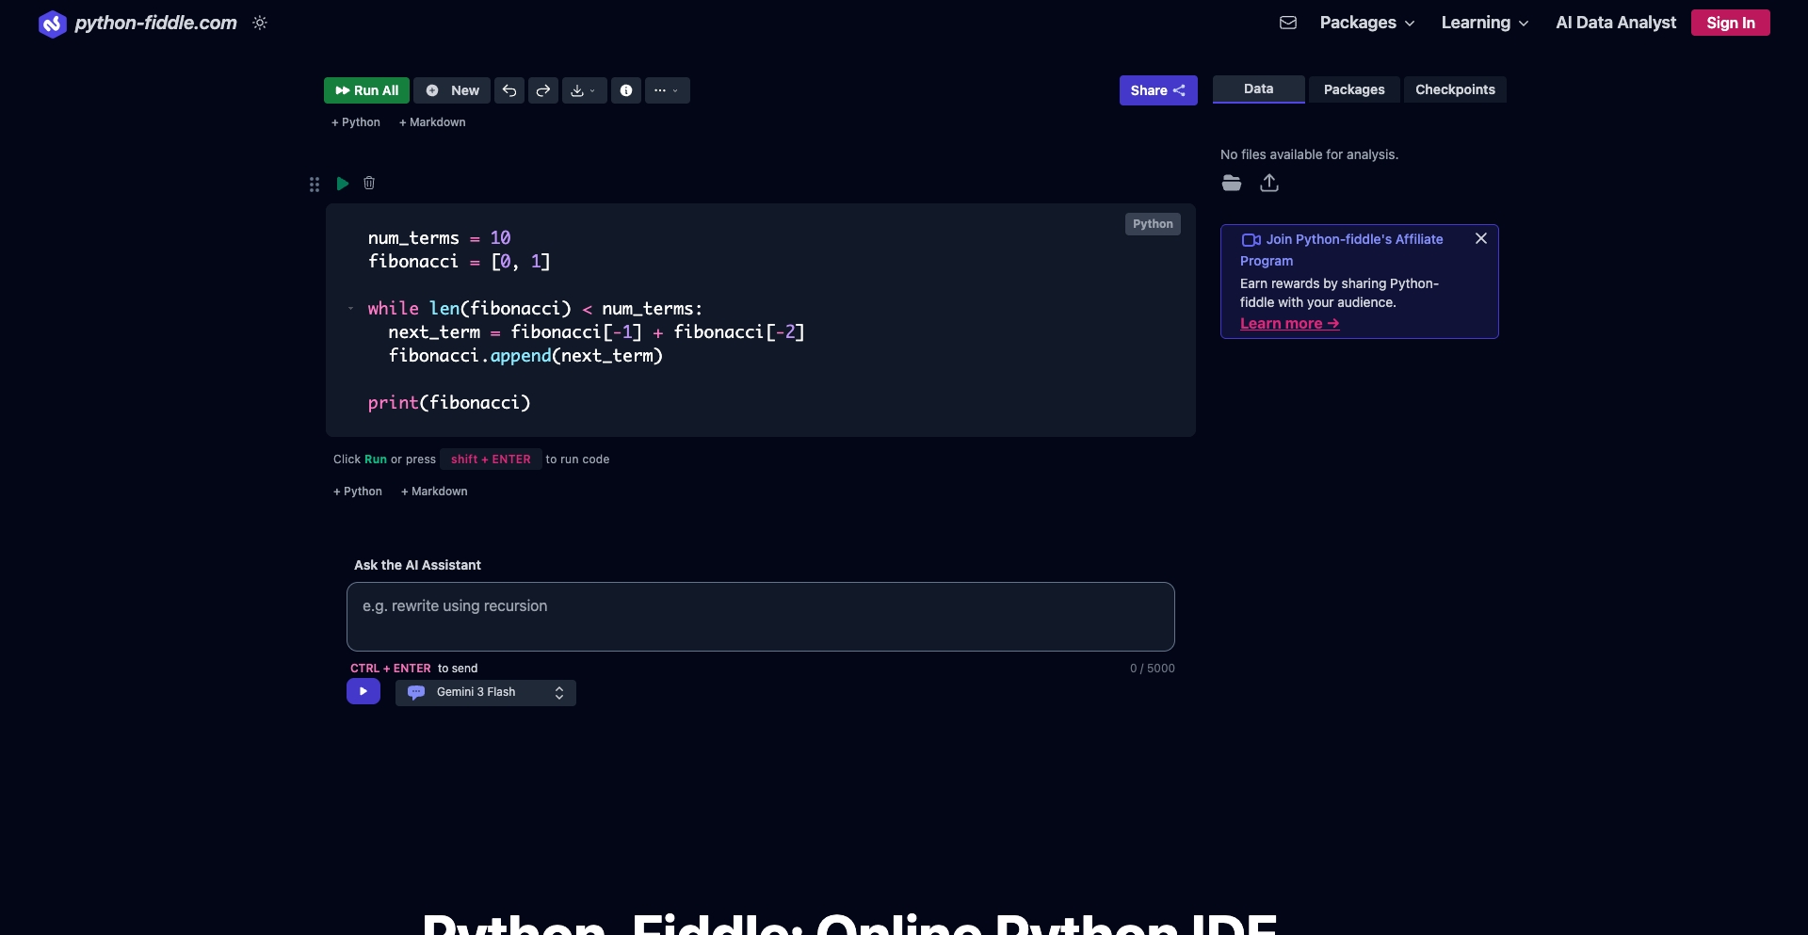Switch to the Checkpoints tab
This screenshot has height=935, width=1808.
(1455, 89)
